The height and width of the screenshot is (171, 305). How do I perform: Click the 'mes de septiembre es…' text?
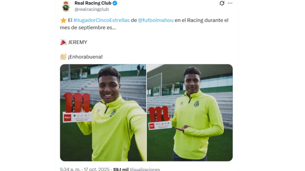click(x=88, y=28)
